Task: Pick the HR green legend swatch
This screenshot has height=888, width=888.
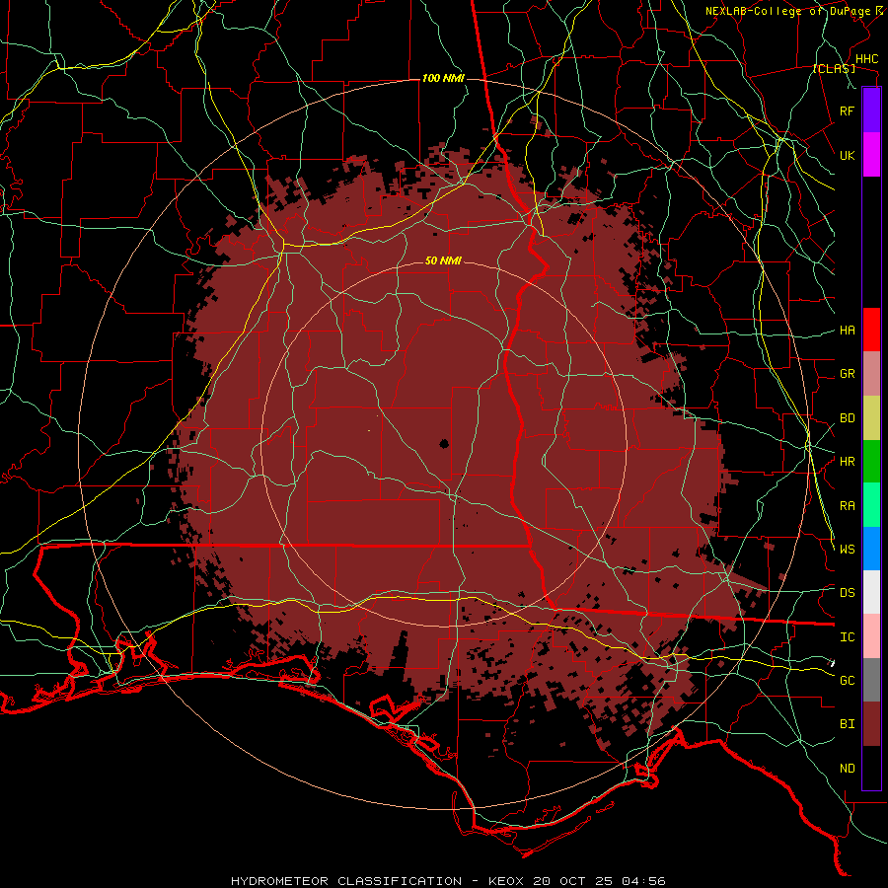Action: coord(871,462)
